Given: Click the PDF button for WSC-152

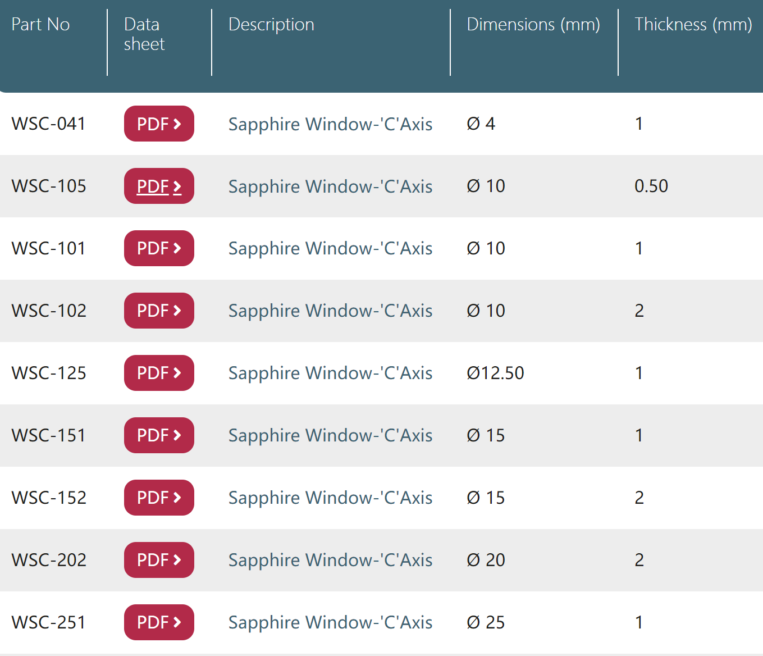Looking at the screenshot, I should 159,498.
